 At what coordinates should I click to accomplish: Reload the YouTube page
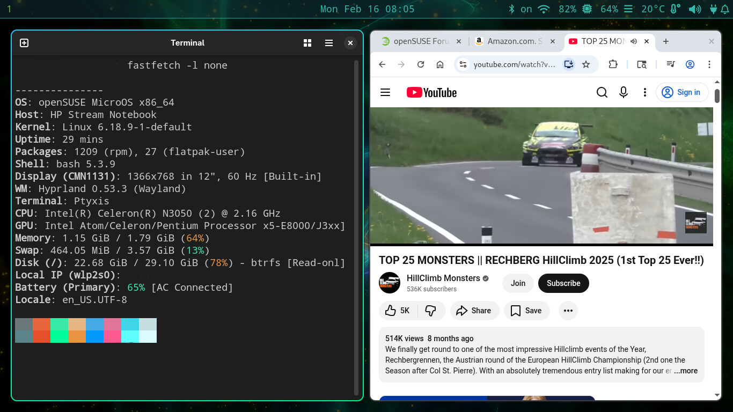click(421, 64)
